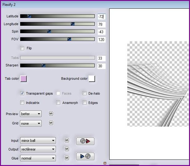Click the Latitude value field

(101, 16)
